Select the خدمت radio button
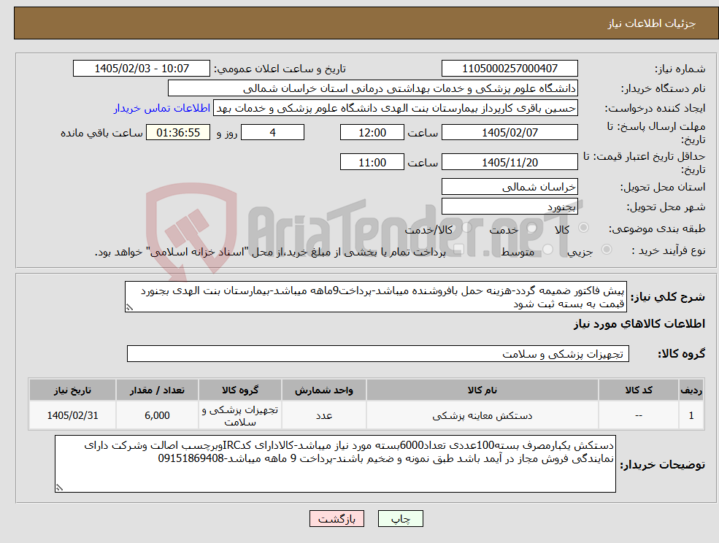The height and width of the screenshot is (543, 719). pyautogui.click(x=532, y=228)
